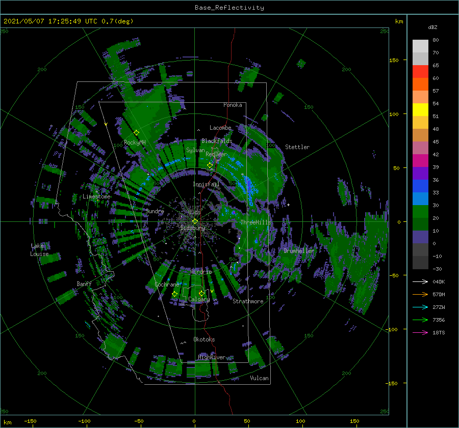Image resolution: width=459 pixels, height=428 pixels.
Task: Click the 18TS legend text
Action: [439, 332]
